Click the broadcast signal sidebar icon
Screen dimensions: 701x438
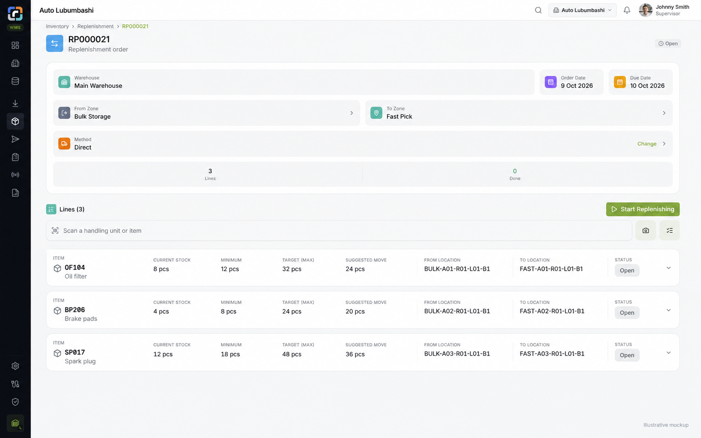pyautogui.click(x=15, y=175)
